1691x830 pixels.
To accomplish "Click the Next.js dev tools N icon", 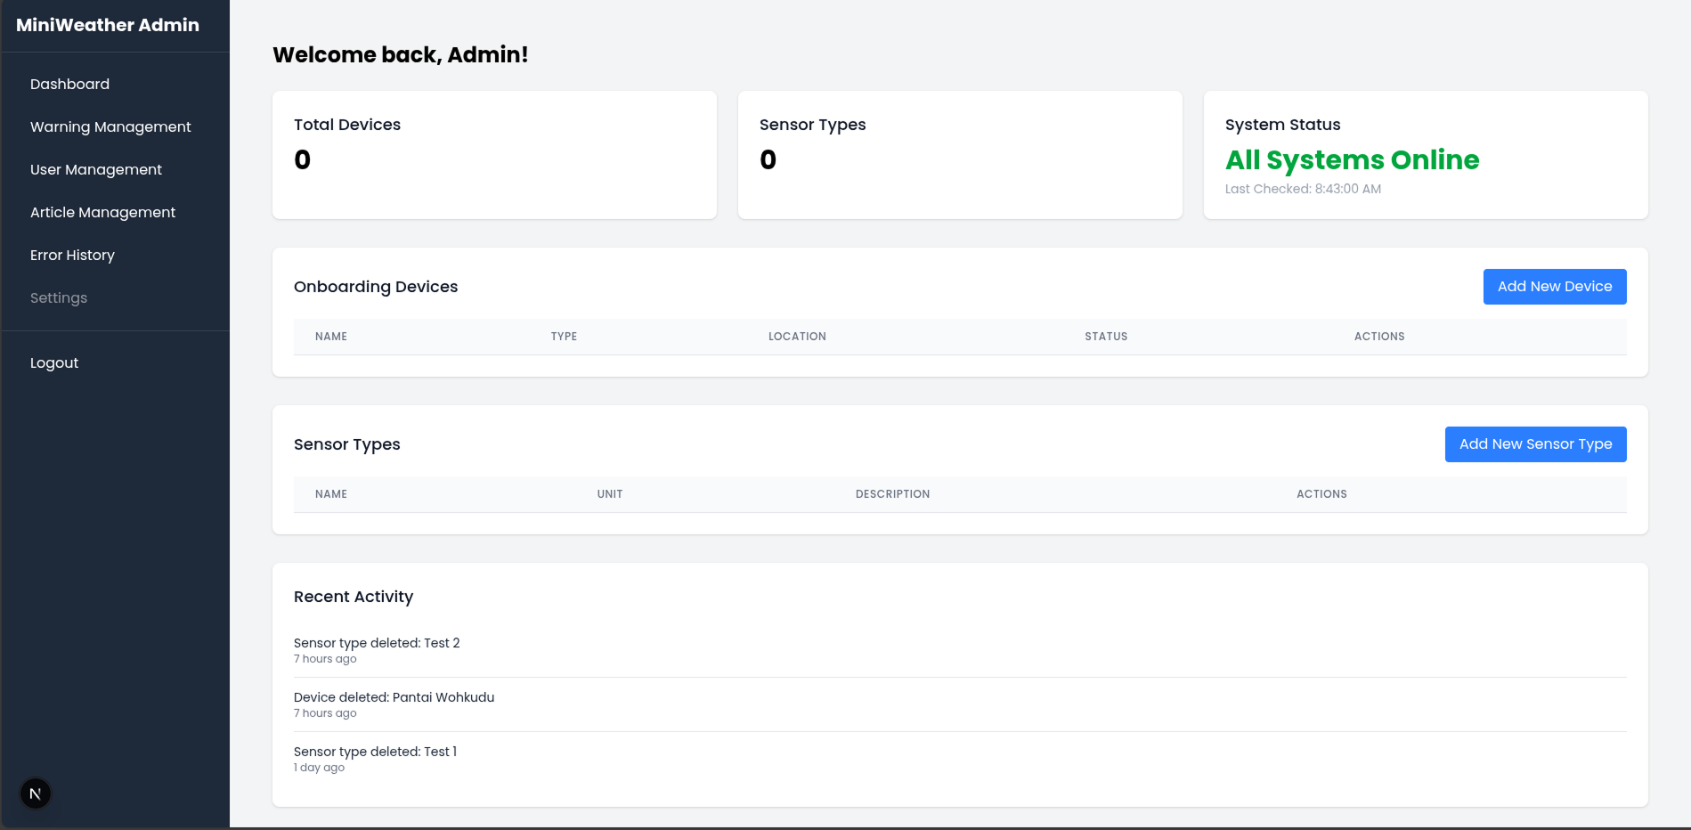I will coord(36,793).
